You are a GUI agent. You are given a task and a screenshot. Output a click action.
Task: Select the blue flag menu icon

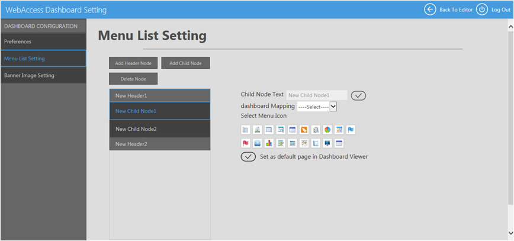[x=351, y=130]
